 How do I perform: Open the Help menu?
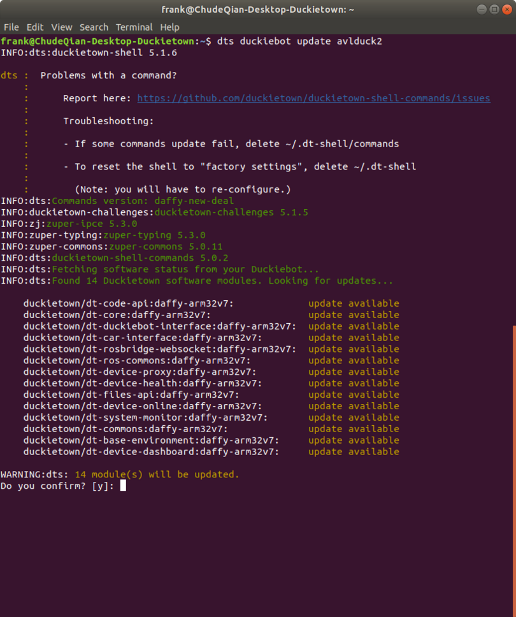coord(169,27)
